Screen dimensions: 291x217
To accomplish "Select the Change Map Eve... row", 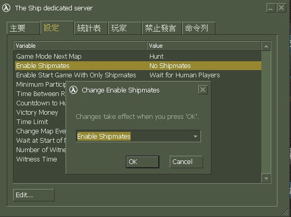I will point(41,131).
